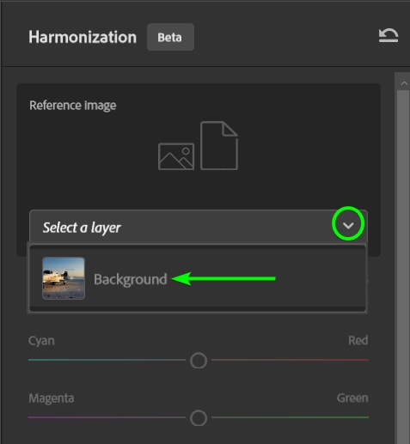Screen dimensions: 410x444
Task: Click the Beta badge next to Harmonization
Action: coord(170,37)
